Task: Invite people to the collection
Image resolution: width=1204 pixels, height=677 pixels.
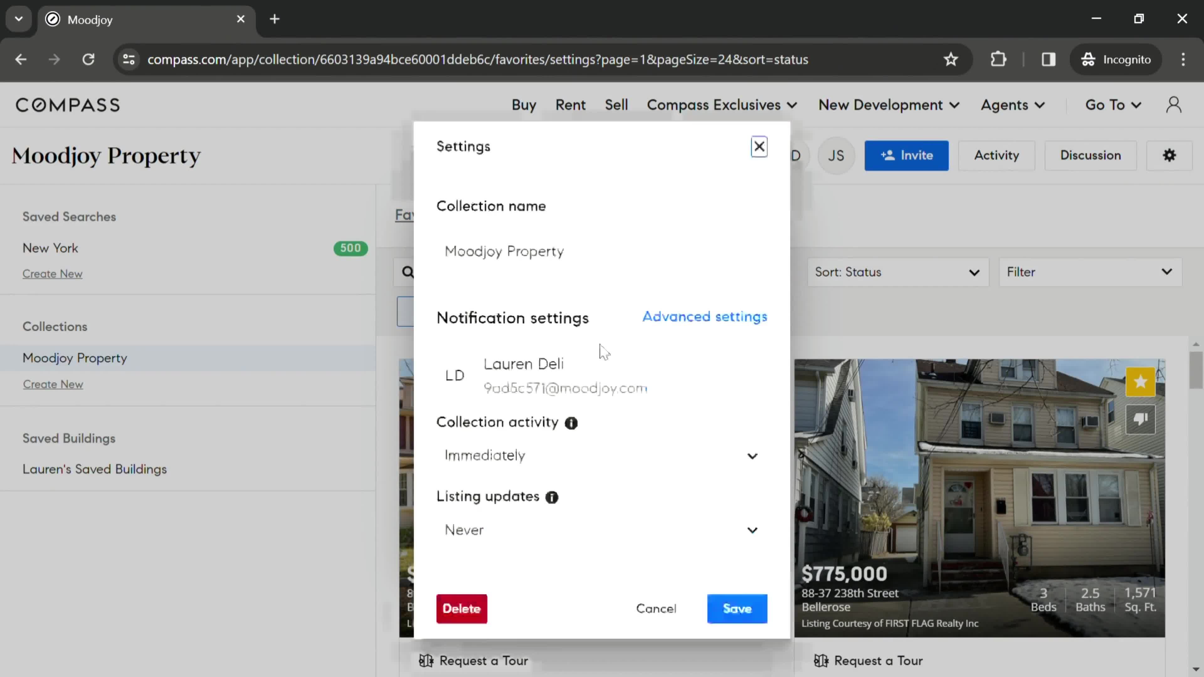Action: click(x=906, y=155)
